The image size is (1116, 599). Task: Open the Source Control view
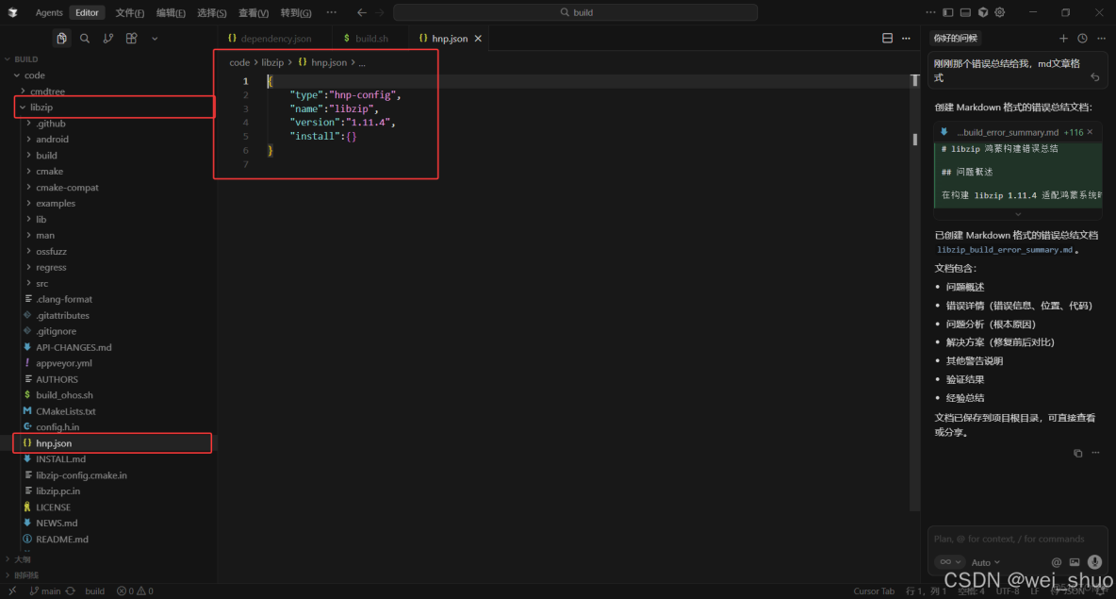coord(108,38)
